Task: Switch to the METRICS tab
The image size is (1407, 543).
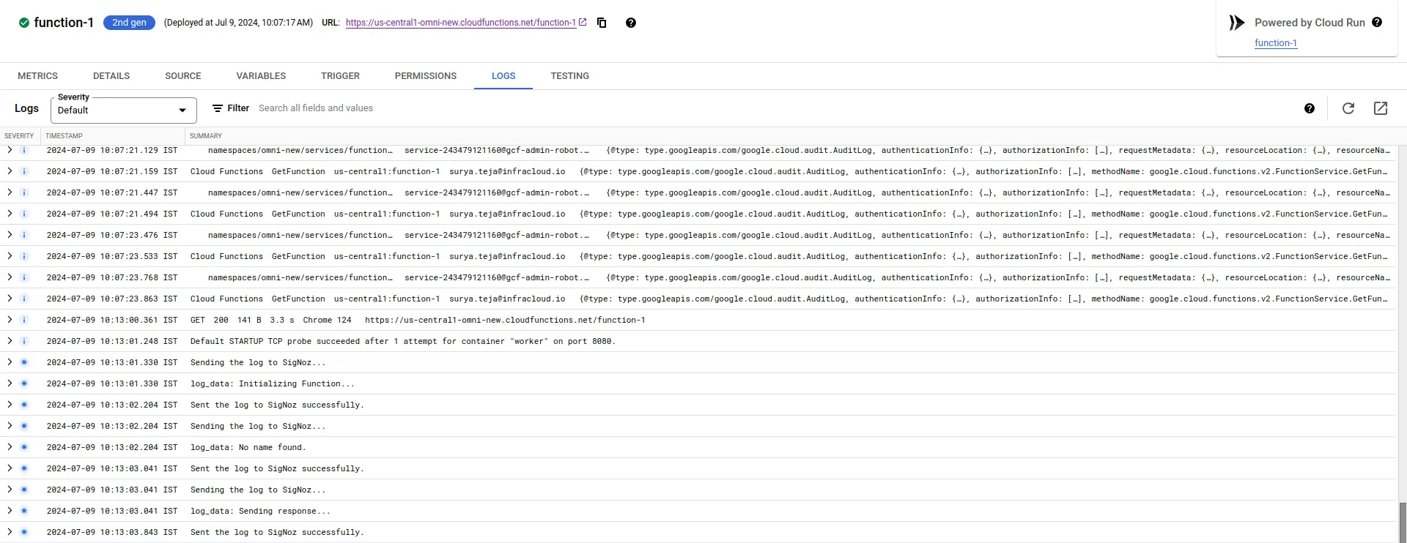Action: pos(37,76)
